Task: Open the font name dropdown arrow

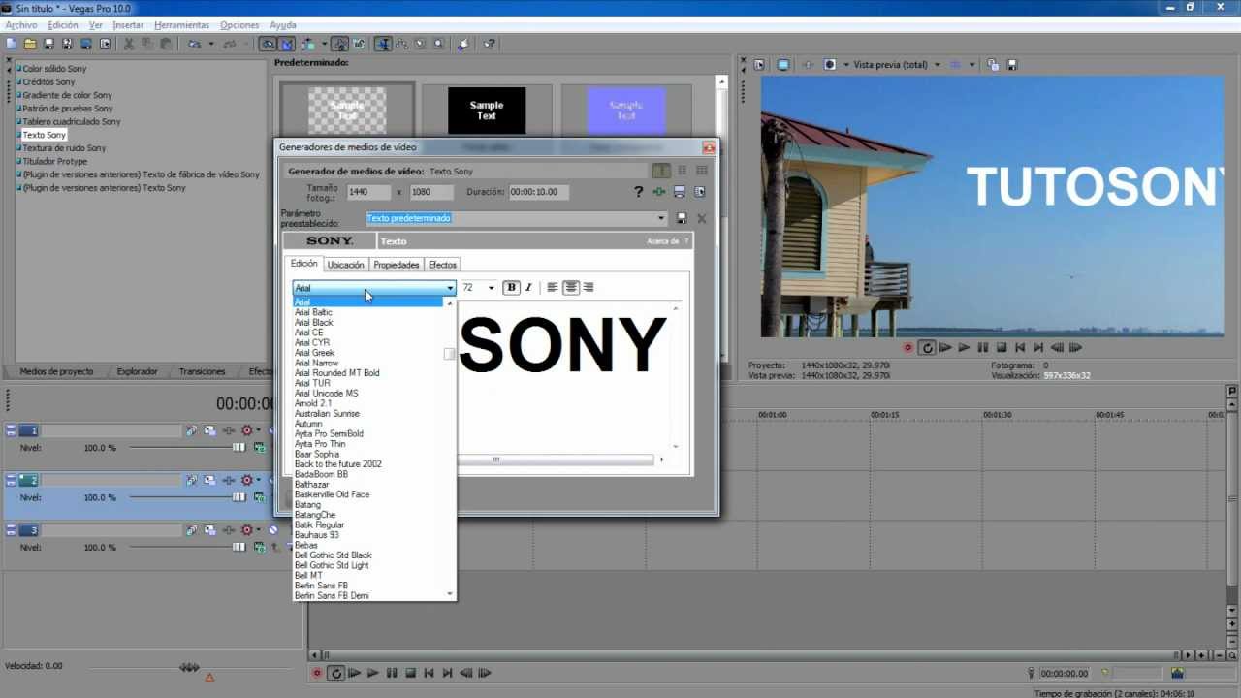Action: (450, 288)
